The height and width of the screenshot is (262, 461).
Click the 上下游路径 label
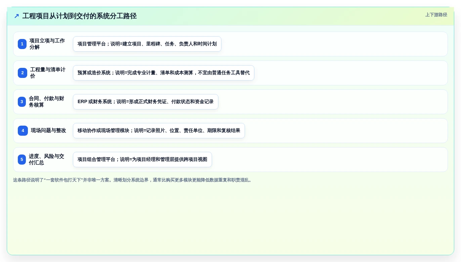coord(436,15)
